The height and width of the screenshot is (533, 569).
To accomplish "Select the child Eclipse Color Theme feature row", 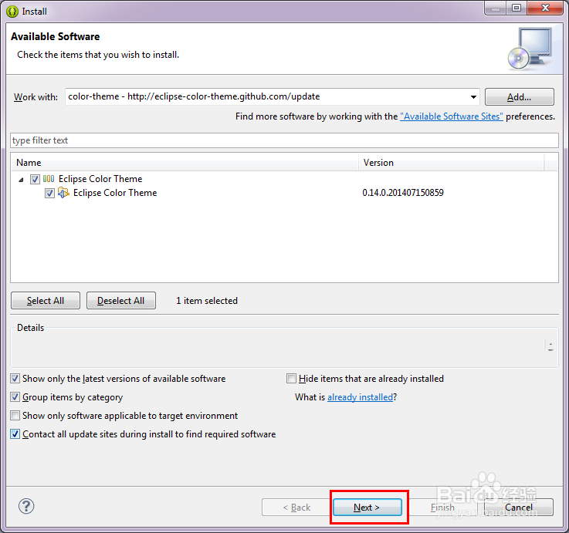I will pyautogui.click(x=284, y=193).
